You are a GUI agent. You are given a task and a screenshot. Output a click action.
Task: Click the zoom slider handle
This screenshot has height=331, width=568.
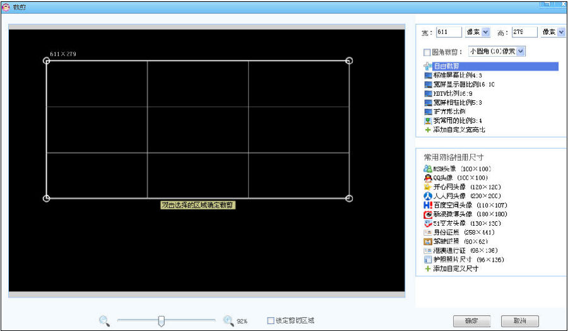(x=162, y=321)
